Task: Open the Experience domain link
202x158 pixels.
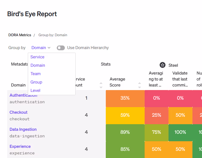Action: 20,146
